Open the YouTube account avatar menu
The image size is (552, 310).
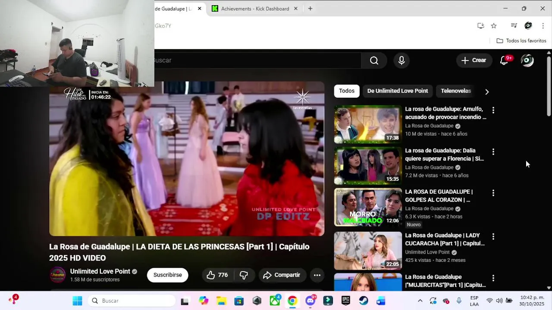click(527, 61)
